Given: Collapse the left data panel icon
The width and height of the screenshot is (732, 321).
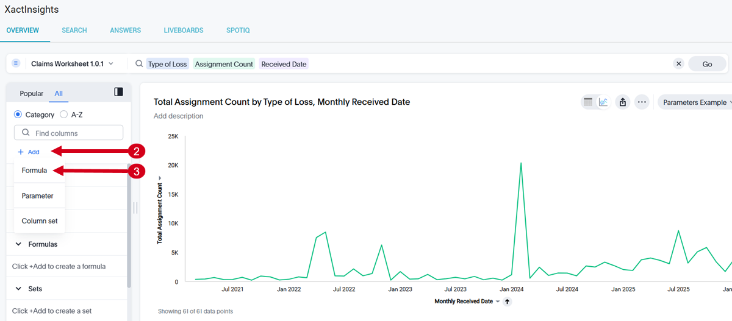Looking at the screenshot, I should click(119, 92).
